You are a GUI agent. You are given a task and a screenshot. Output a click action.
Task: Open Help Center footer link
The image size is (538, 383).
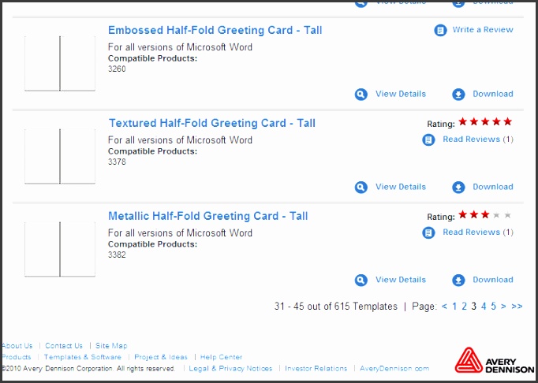tap(222, 357)
